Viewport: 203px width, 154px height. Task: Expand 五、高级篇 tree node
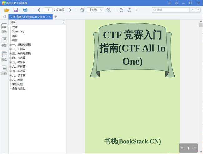[x=11, y=62]
